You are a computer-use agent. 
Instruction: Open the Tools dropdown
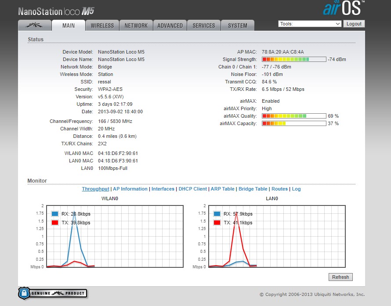tap(310, 24)
